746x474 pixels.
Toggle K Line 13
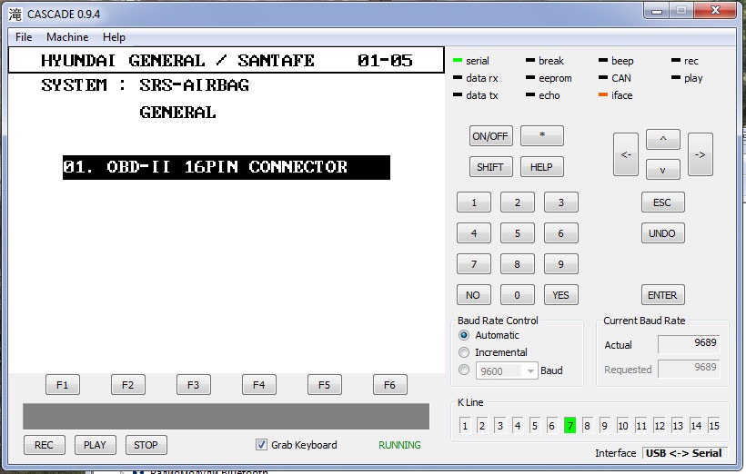[678, 426]
